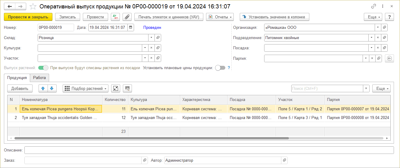Open calendar picker next to Дата field

pyautogui.click(x=131, y=27)
